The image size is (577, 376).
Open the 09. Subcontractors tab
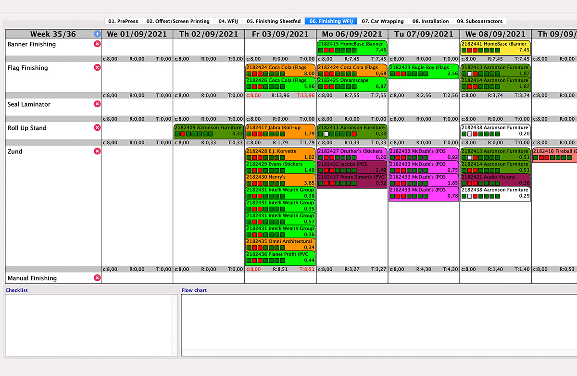point(480,21)
